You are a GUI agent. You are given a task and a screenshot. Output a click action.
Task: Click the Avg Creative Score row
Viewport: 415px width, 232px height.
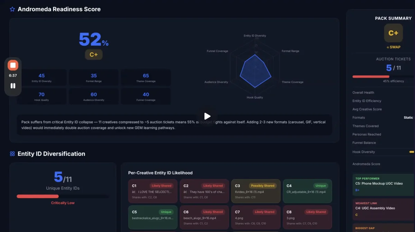(384, 109)
